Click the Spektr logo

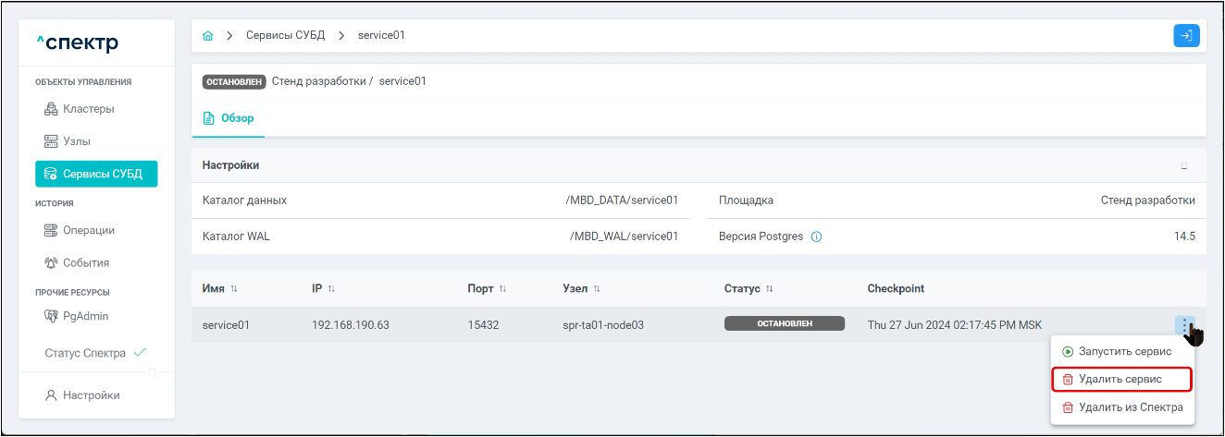(x=77, y=43)
